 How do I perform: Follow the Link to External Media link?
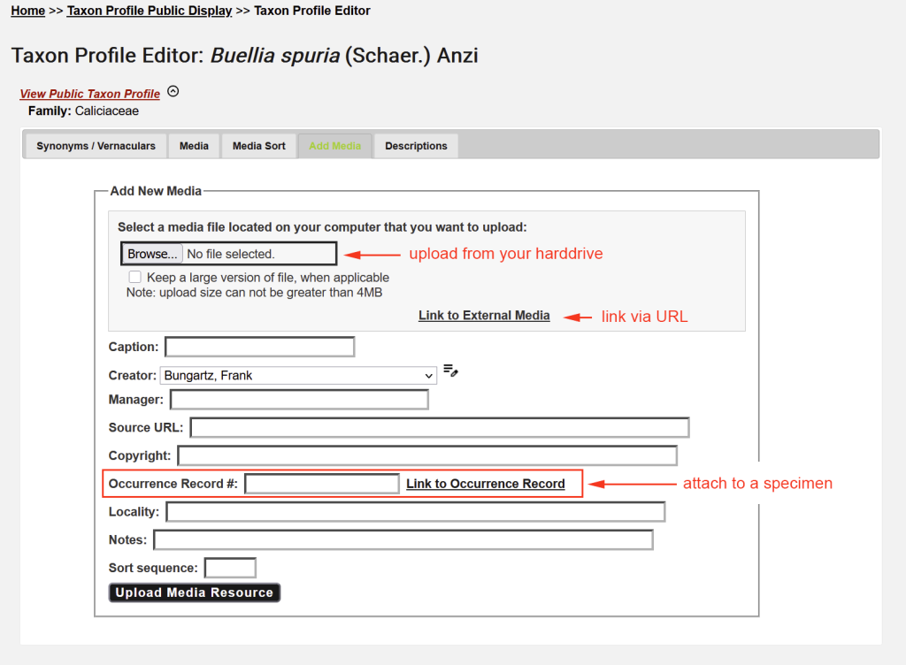coord(484,316)
